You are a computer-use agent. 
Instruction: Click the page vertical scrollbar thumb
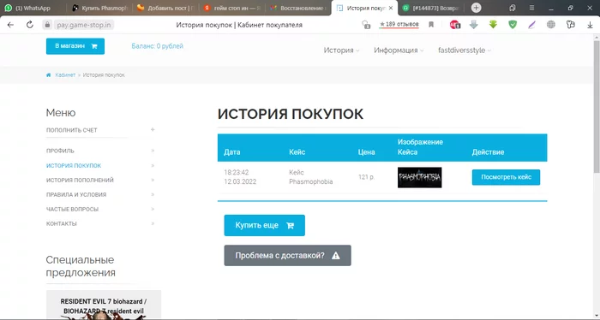pos(597,107)
